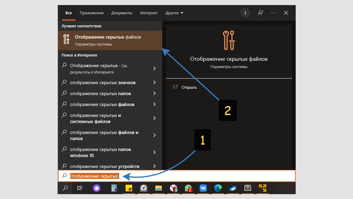Click Параметры системы in the preview pane
This screenshot has width=353, height=199.
(229, 67)
